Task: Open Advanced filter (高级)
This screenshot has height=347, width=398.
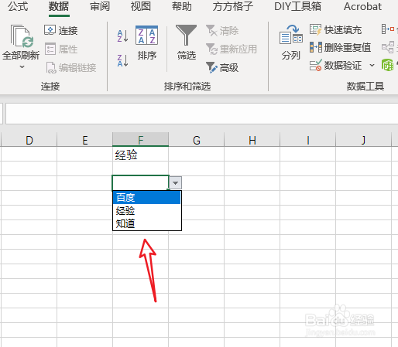Action: [x=222, y=67]
